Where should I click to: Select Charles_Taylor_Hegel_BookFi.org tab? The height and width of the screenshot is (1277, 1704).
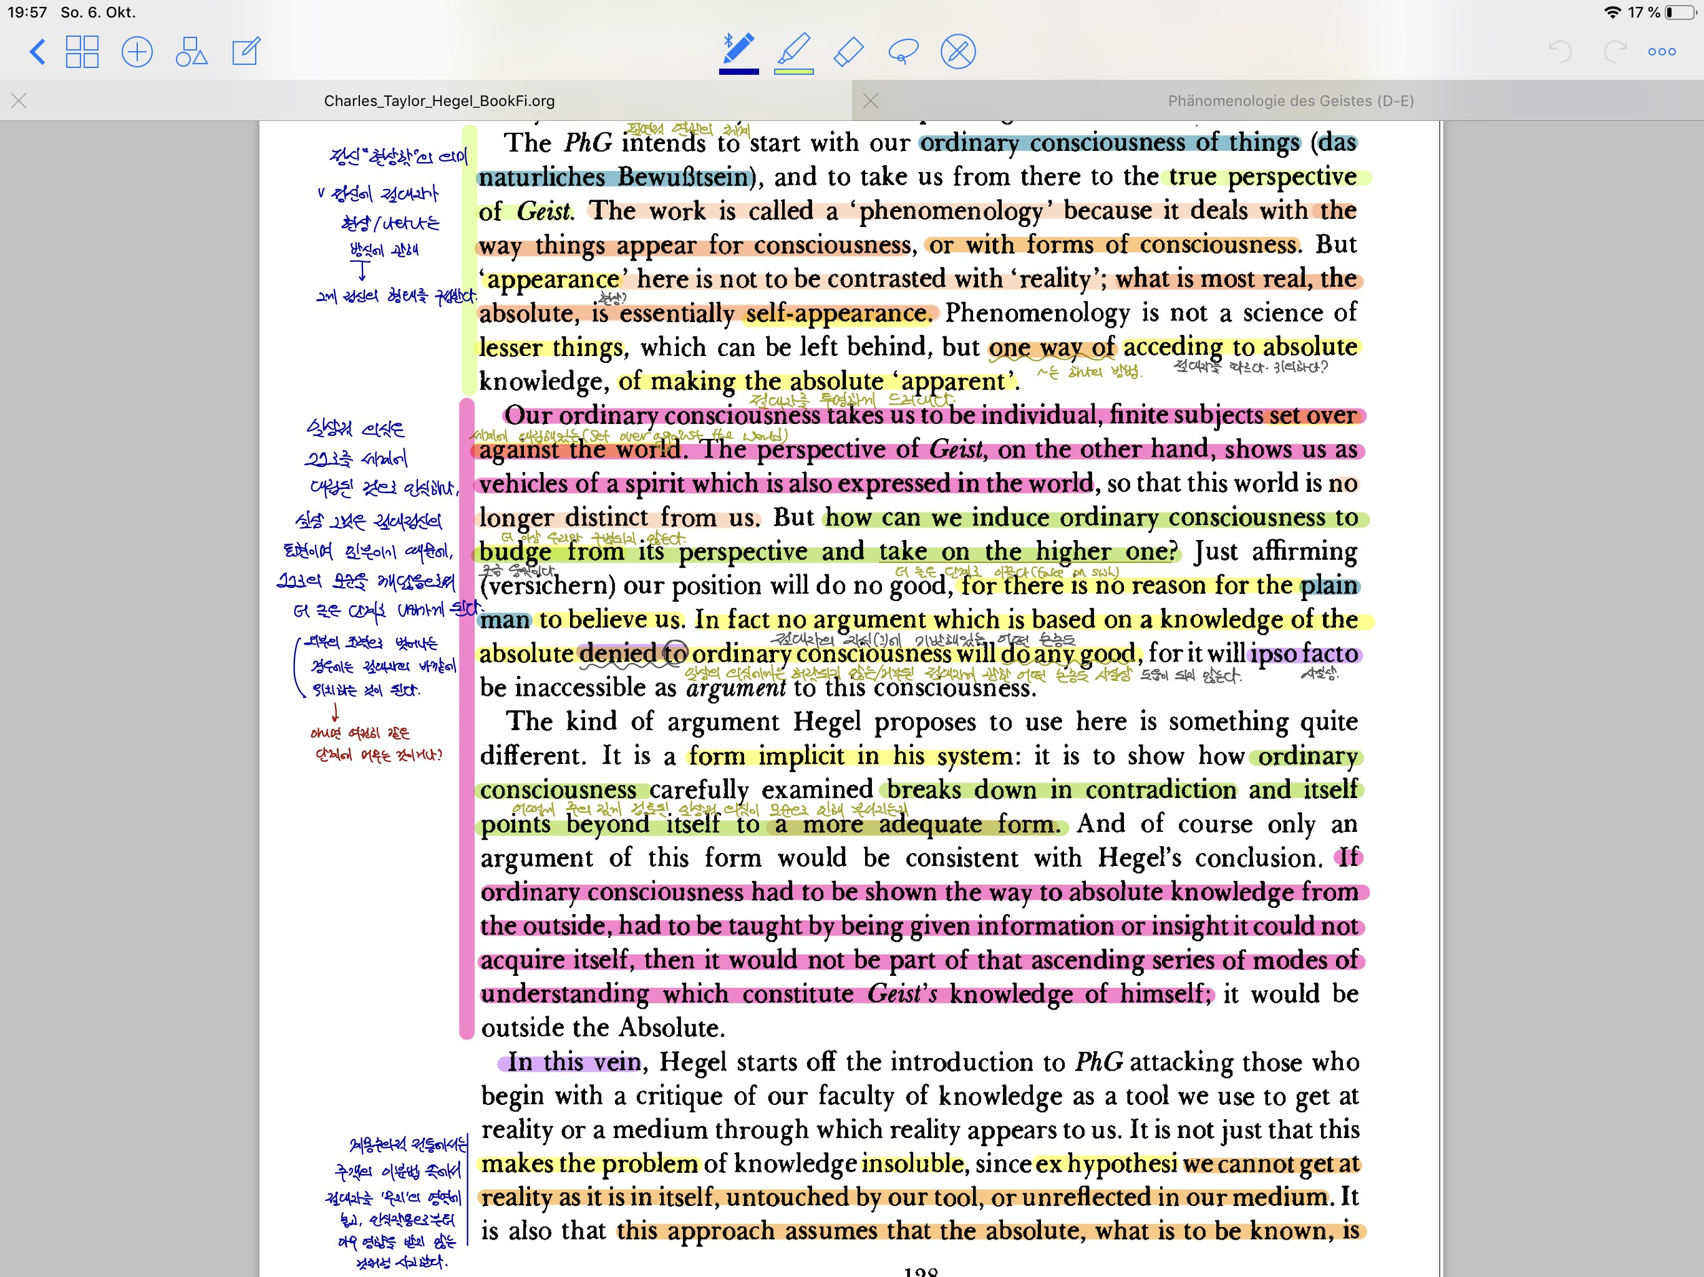tap(439, 101)
